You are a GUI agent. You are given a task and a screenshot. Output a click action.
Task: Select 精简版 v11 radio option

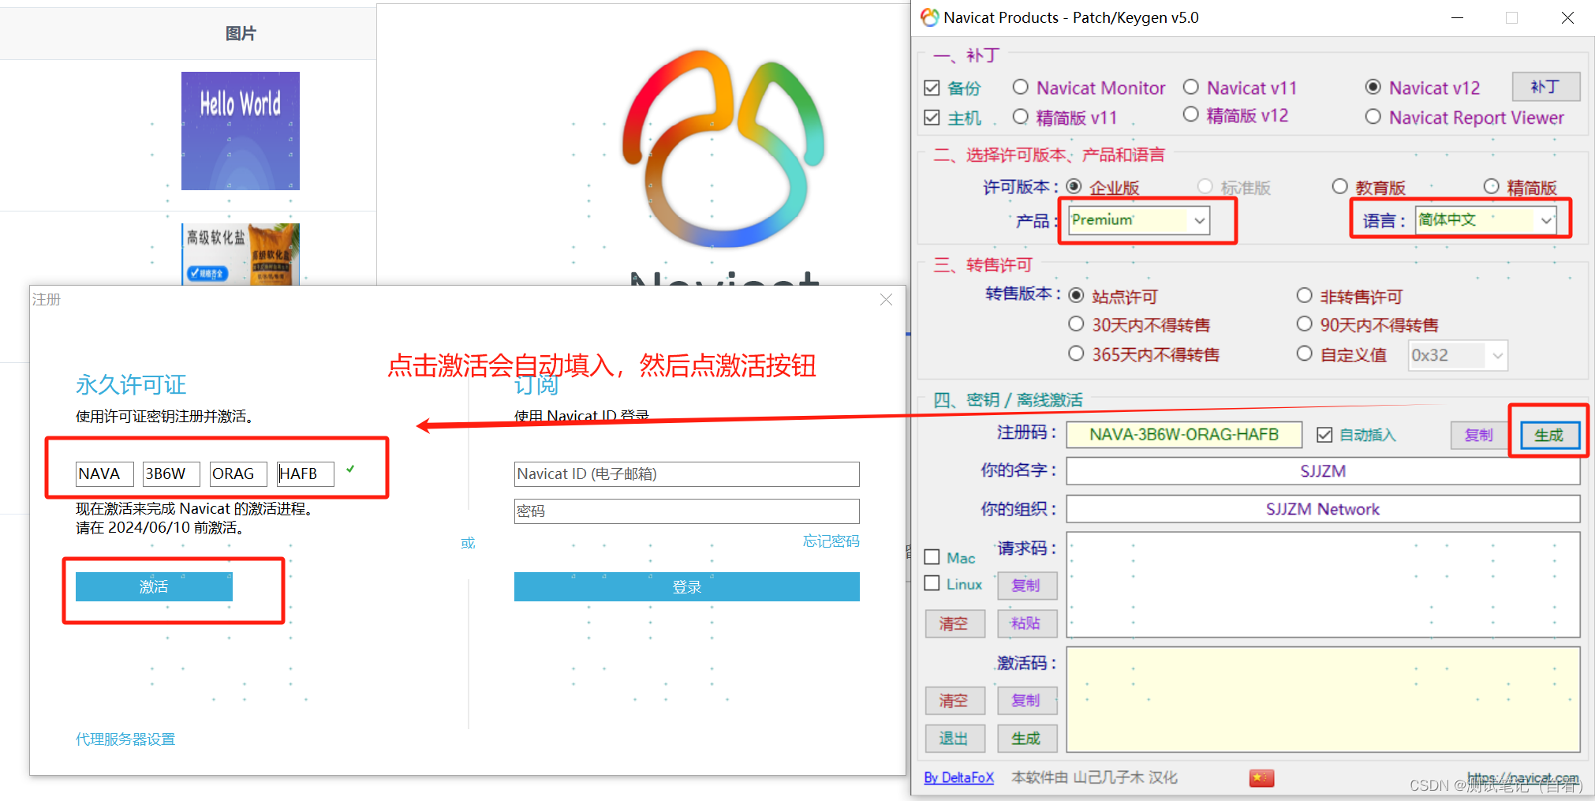1020,117
